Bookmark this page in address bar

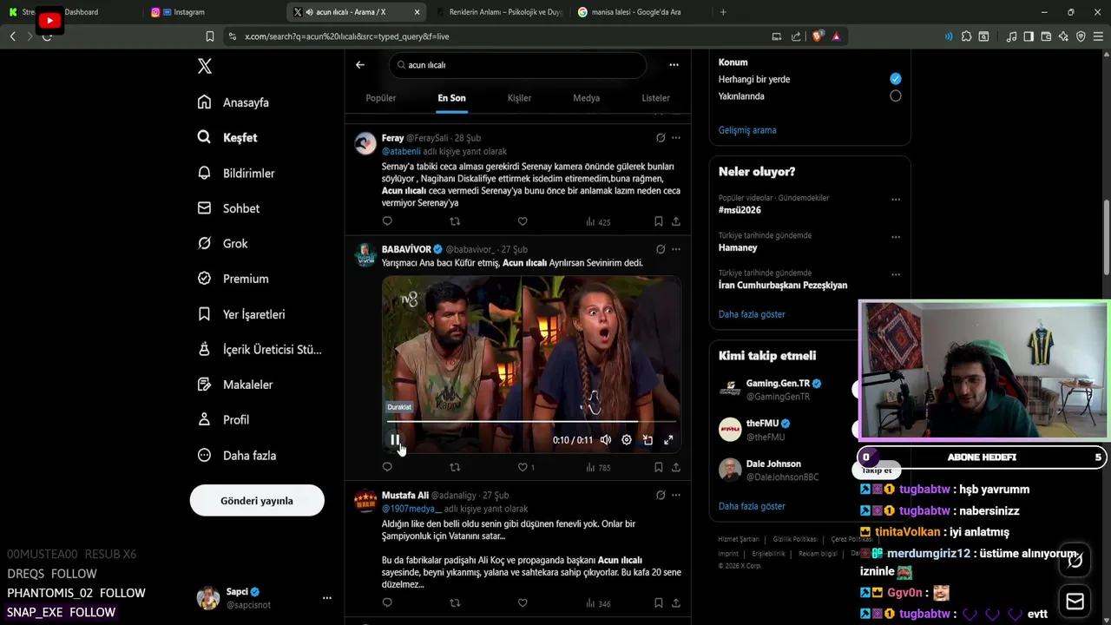tap(209, 36)
